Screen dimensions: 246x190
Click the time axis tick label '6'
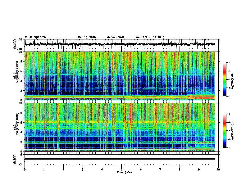click(x=141, y=170)
